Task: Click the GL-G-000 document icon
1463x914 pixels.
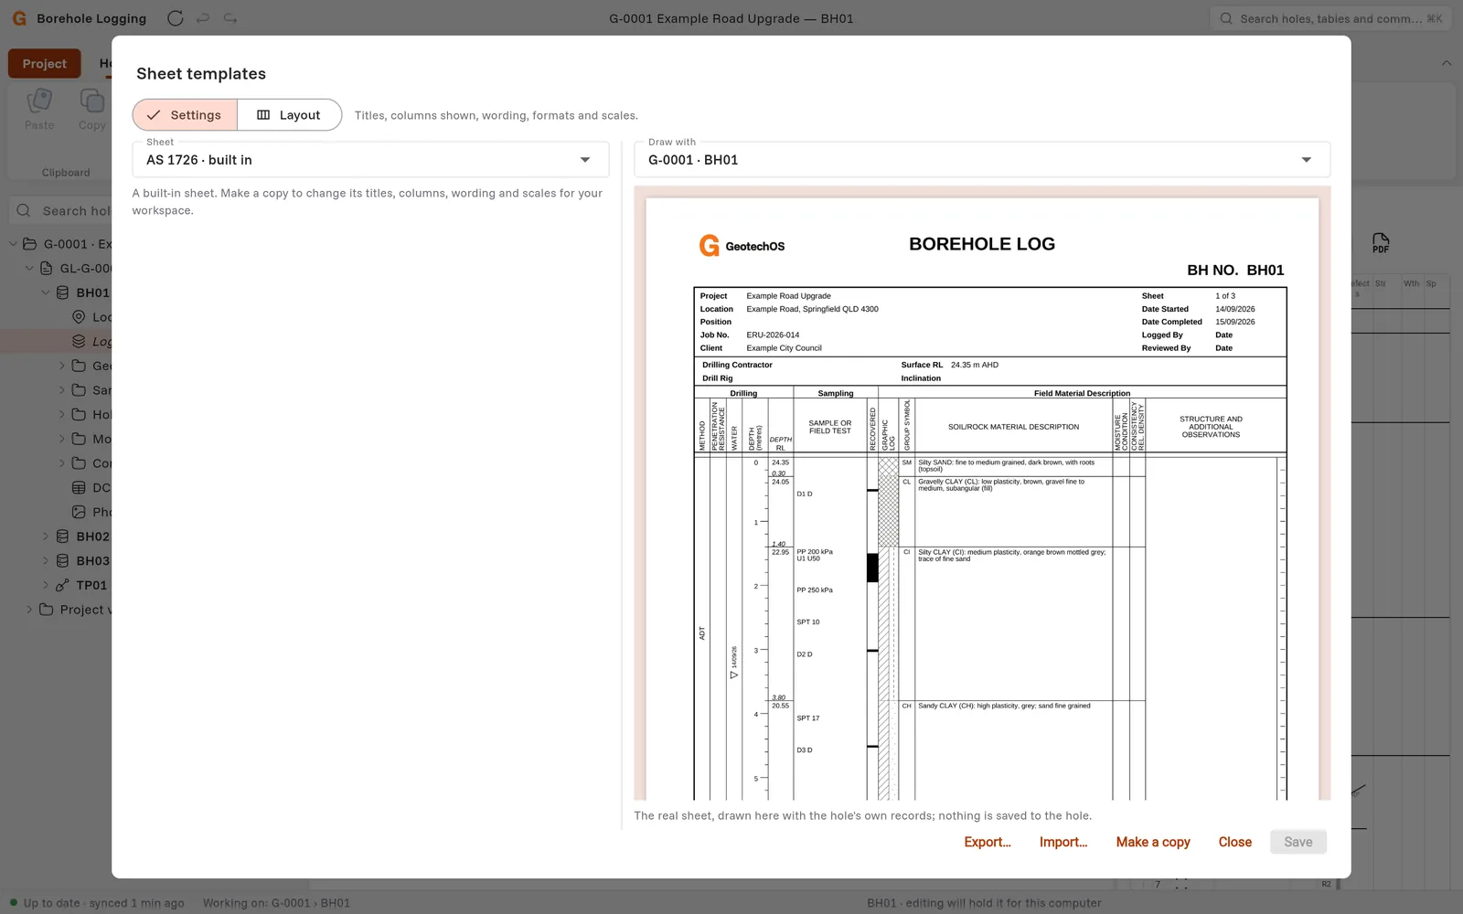Action: click(x=46, y=268)
